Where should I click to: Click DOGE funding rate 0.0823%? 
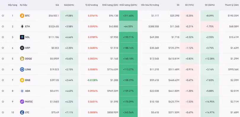click(x=93, y=58)
